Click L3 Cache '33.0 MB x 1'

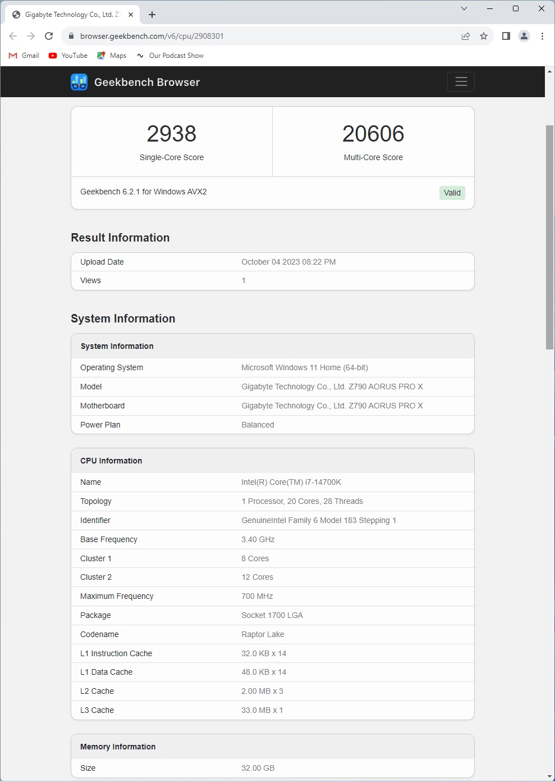pyautogui.click(x=262, y=710)
